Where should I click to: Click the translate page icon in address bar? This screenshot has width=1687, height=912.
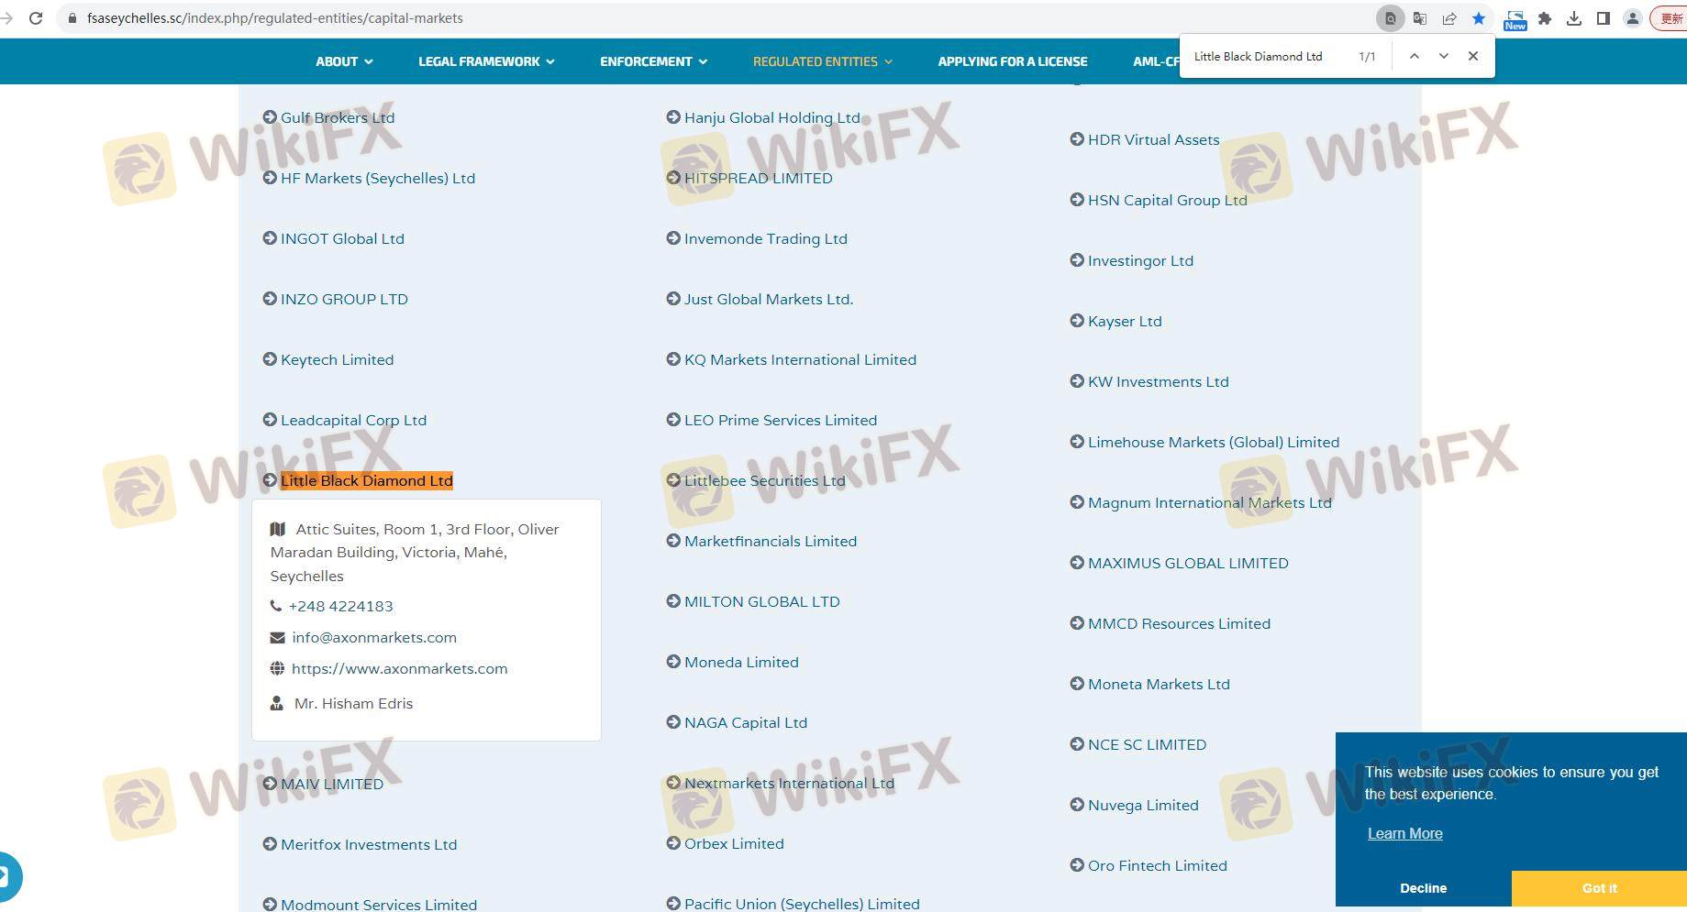1420,18
